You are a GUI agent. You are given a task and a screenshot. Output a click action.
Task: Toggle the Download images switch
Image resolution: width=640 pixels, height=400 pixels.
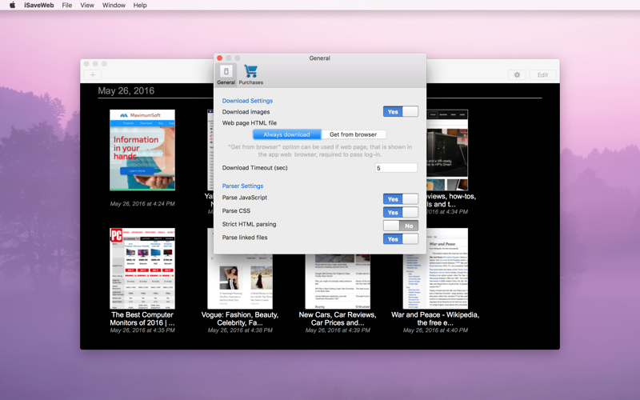(400, 112)
